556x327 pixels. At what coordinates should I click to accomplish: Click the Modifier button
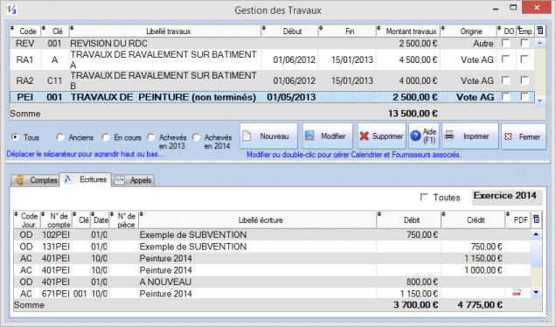328,136
